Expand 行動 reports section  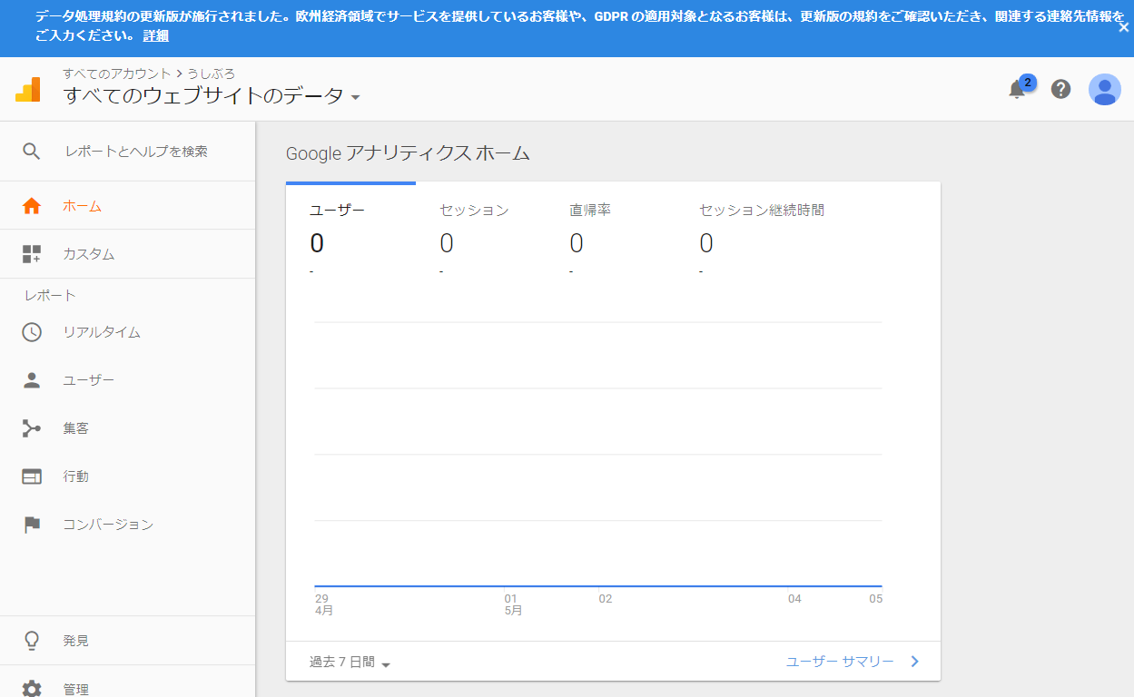tap(127, 476)
